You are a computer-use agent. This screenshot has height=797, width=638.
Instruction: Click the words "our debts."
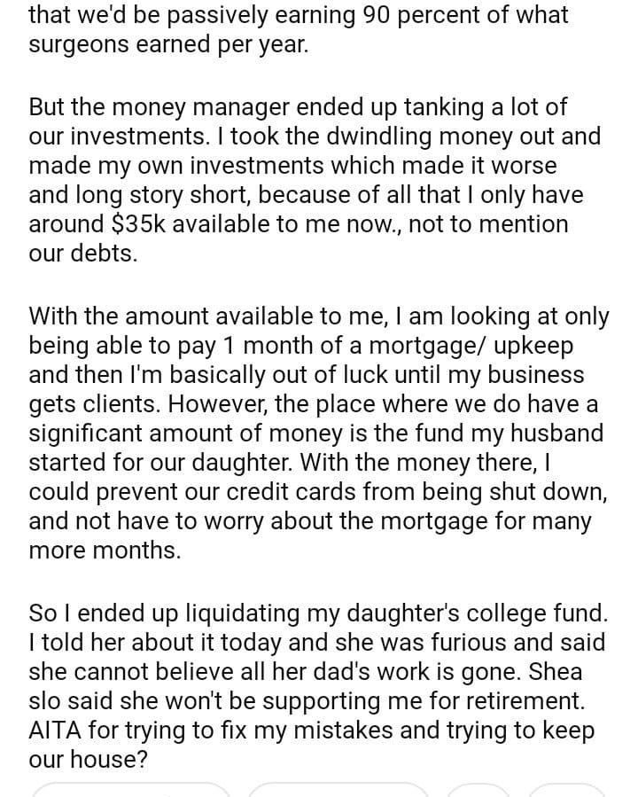click(x=83, y=254)
